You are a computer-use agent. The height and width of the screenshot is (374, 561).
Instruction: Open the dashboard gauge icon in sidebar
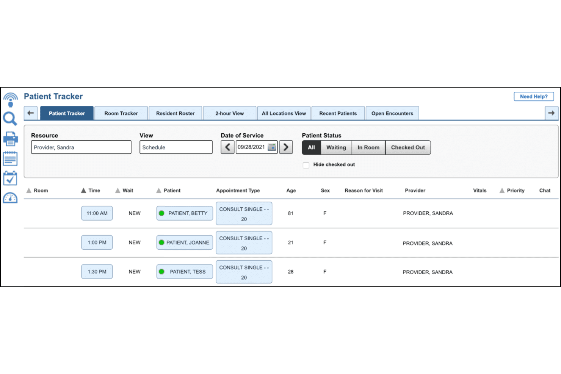10,198
